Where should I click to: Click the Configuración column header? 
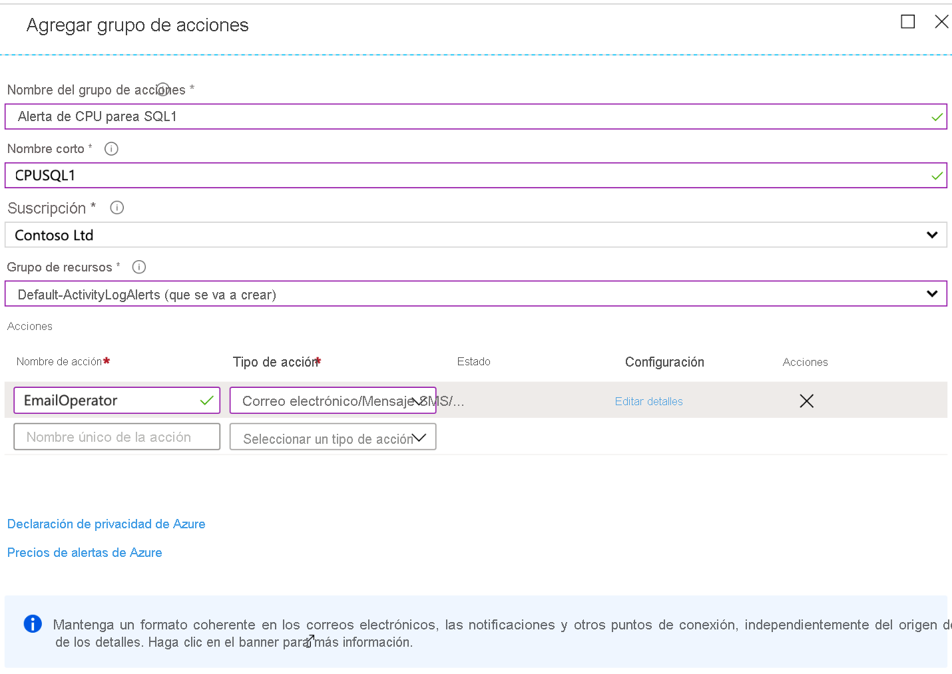664,362
